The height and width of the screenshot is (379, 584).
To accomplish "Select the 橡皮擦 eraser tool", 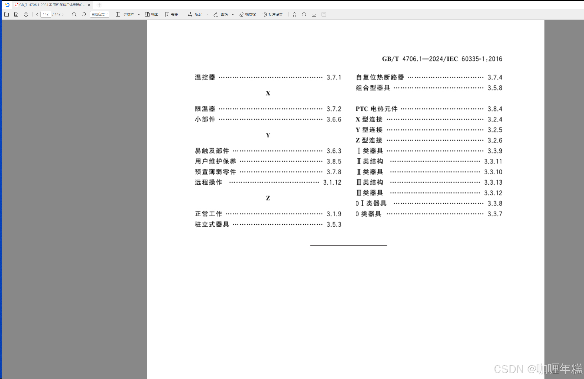I will coord(247,14).
